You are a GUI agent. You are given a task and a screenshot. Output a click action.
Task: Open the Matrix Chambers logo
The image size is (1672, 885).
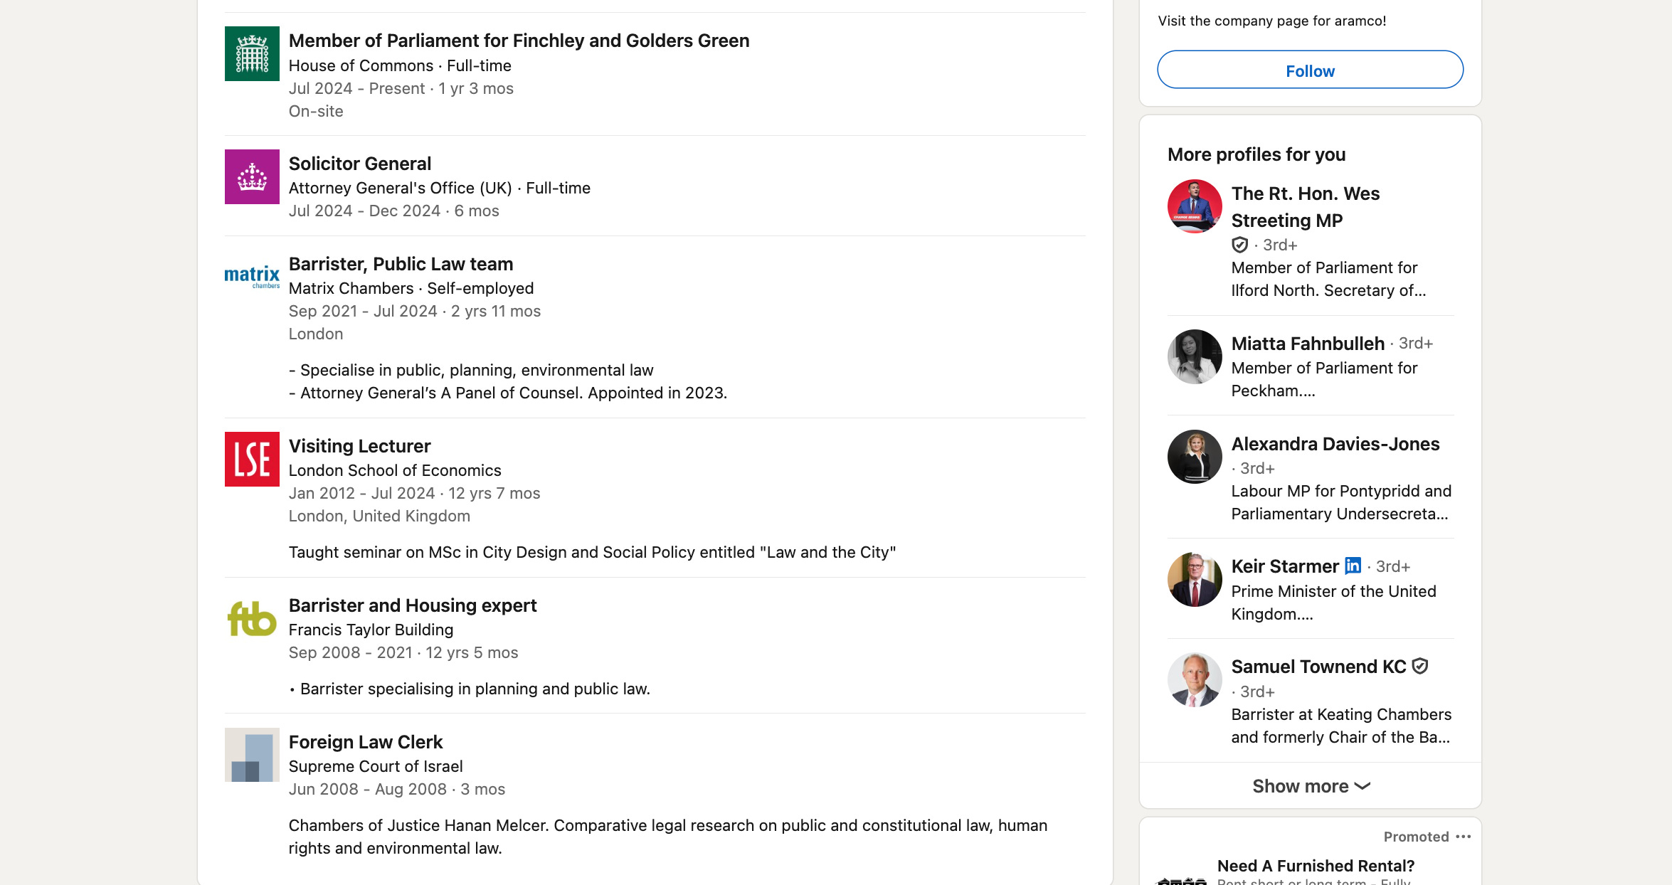click(x=252, y=277)
